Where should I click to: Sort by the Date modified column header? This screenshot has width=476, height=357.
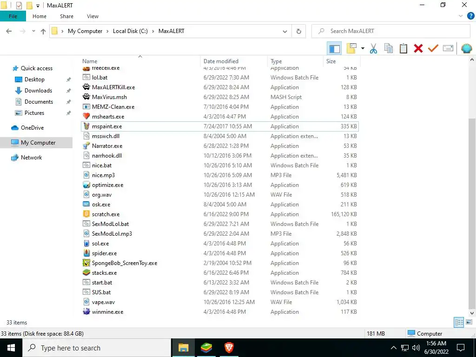(221, 61)
